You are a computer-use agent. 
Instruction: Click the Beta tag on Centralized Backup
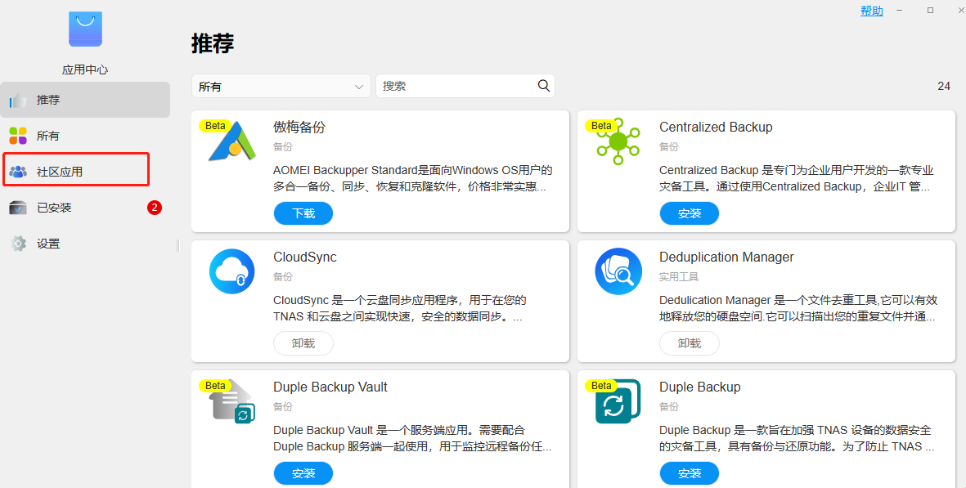(601, 126)
